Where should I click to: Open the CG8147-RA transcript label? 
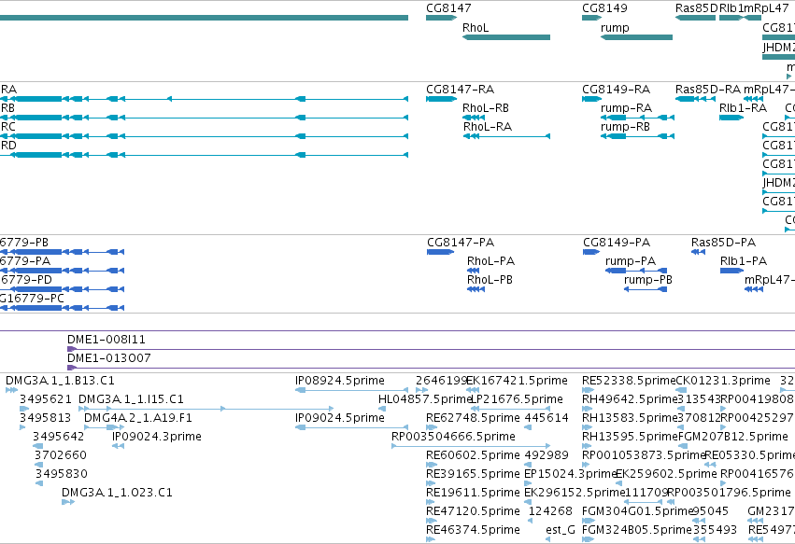pos(460,90)
